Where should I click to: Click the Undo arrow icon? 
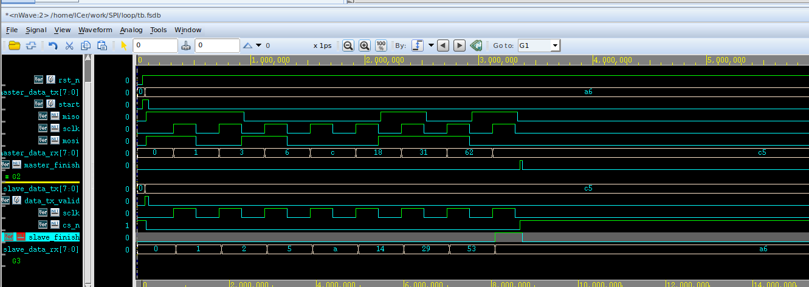coord(53,46)
